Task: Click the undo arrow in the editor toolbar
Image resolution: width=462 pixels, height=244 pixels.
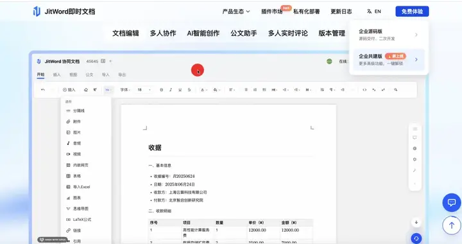Action: [x=43, y=90]
